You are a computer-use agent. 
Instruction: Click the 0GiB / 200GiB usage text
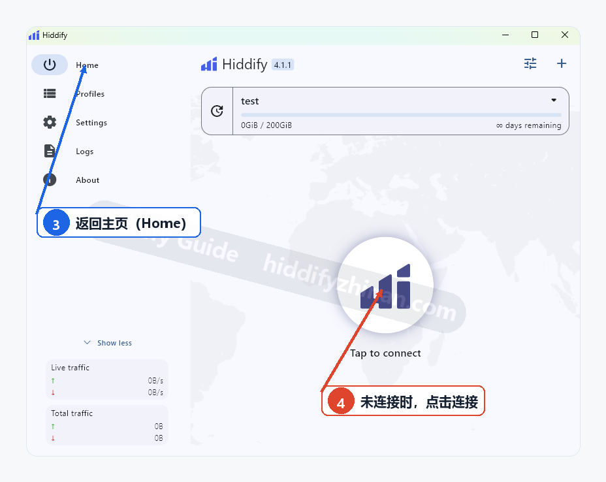(x=266, y=125)
